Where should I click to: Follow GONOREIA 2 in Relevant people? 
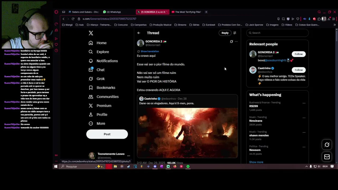(x=299, y=54)
